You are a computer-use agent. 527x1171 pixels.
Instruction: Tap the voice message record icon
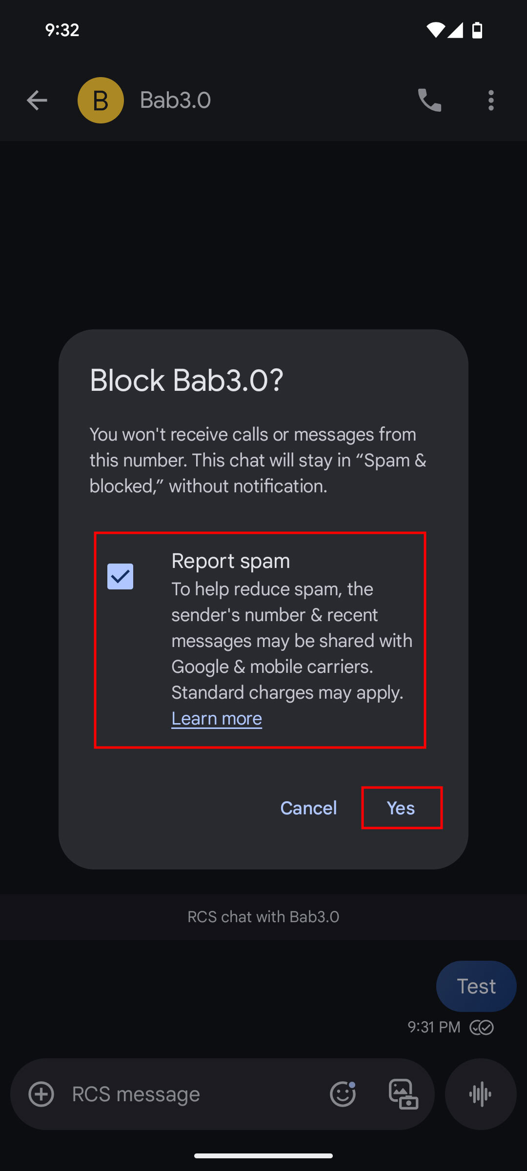coord(481,1094)
